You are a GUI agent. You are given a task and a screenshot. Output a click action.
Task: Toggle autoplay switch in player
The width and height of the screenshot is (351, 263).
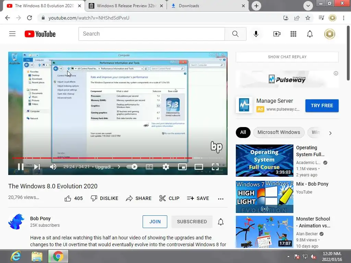pos(132,167)
